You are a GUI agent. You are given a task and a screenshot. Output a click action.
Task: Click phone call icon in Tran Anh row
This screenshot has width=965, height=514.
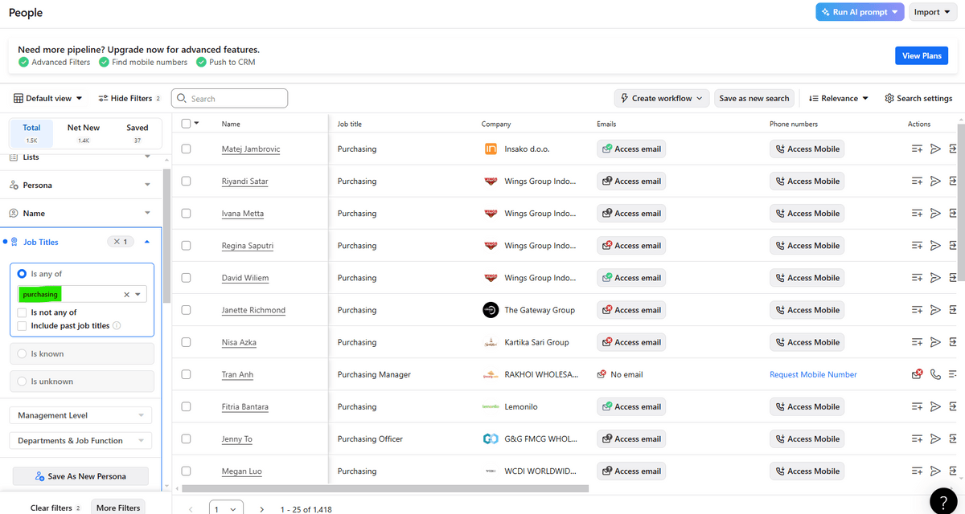coord(935,374)
